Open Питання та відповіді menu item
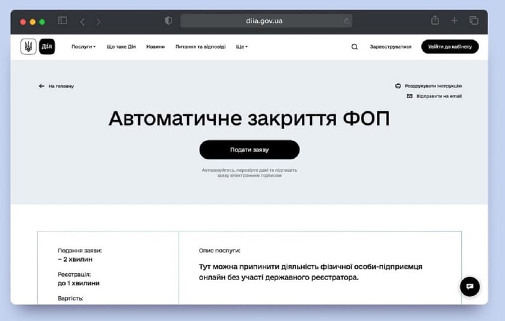This screenshot has height=321, width=505. [x=200, y=47]
